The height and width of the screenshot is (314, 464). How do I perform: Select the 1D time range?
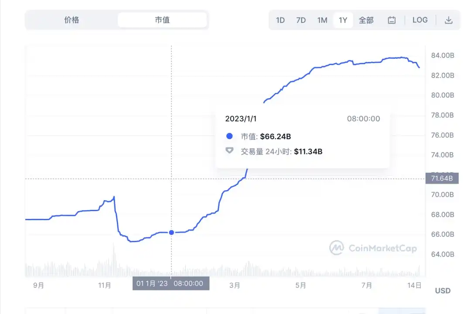pos(280,20)
